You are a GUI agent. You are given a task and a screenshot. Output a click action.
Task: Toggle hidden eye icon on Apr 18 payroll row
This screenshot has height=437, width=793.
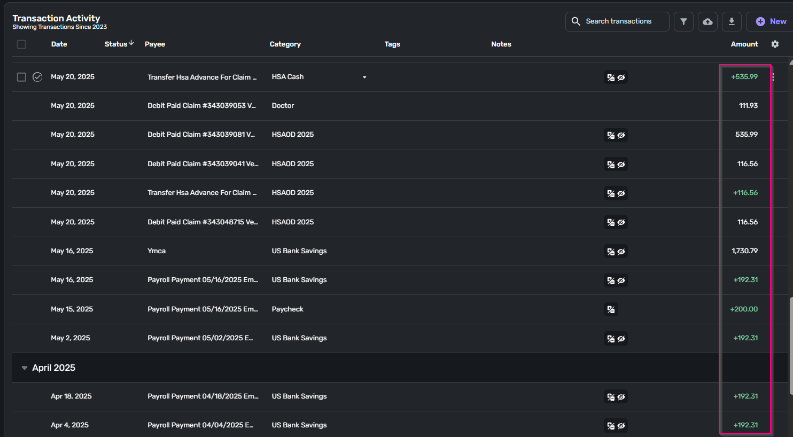pos(621,396)
